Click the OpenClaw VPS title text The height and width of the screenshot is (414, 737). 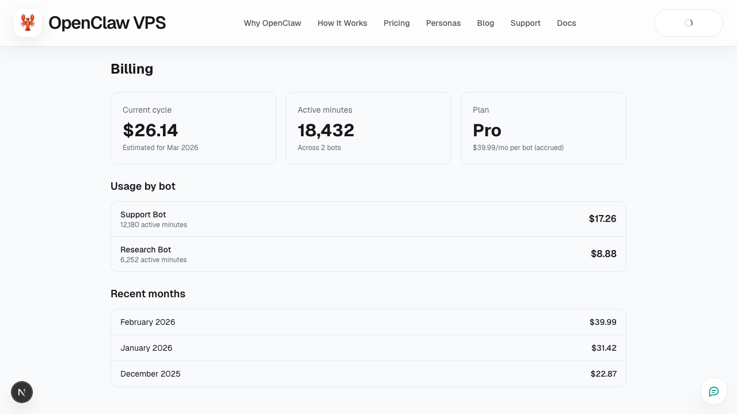(x=107, y=23)
